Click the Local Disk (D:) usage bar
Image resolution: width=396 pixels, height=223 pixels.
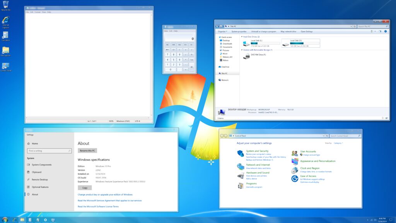pos(305,43)
